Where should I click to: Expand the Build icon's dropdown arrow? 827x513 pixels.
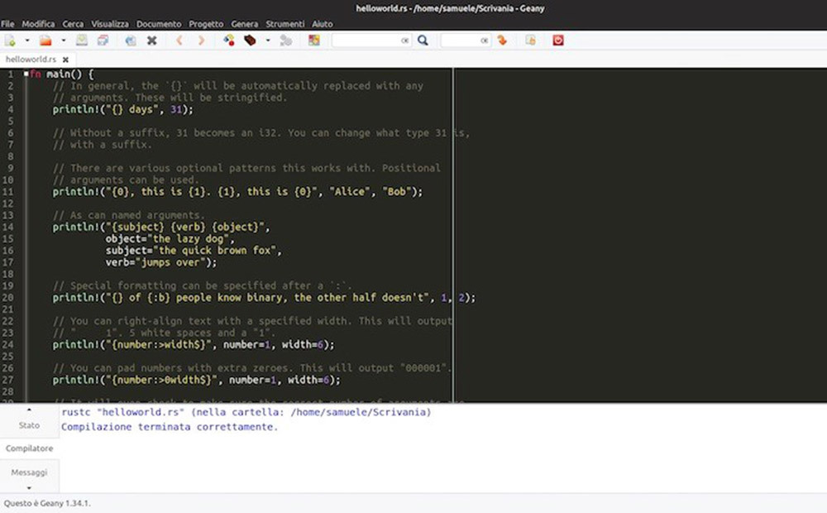(267, 40)
